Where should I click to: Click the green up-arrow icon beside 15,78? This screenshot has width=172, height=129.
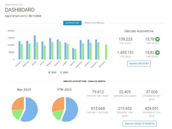[157, 39]
